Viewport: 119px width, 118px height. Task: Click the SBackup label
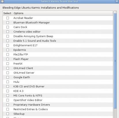tap(19, 114)
